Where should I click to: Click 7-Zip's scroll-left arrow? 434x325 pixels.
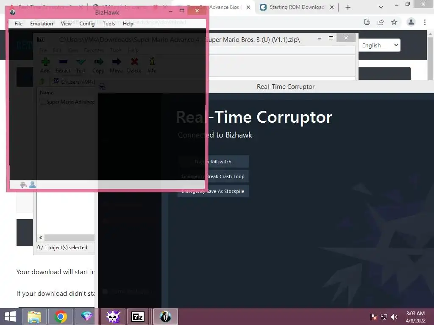point(41,238)
